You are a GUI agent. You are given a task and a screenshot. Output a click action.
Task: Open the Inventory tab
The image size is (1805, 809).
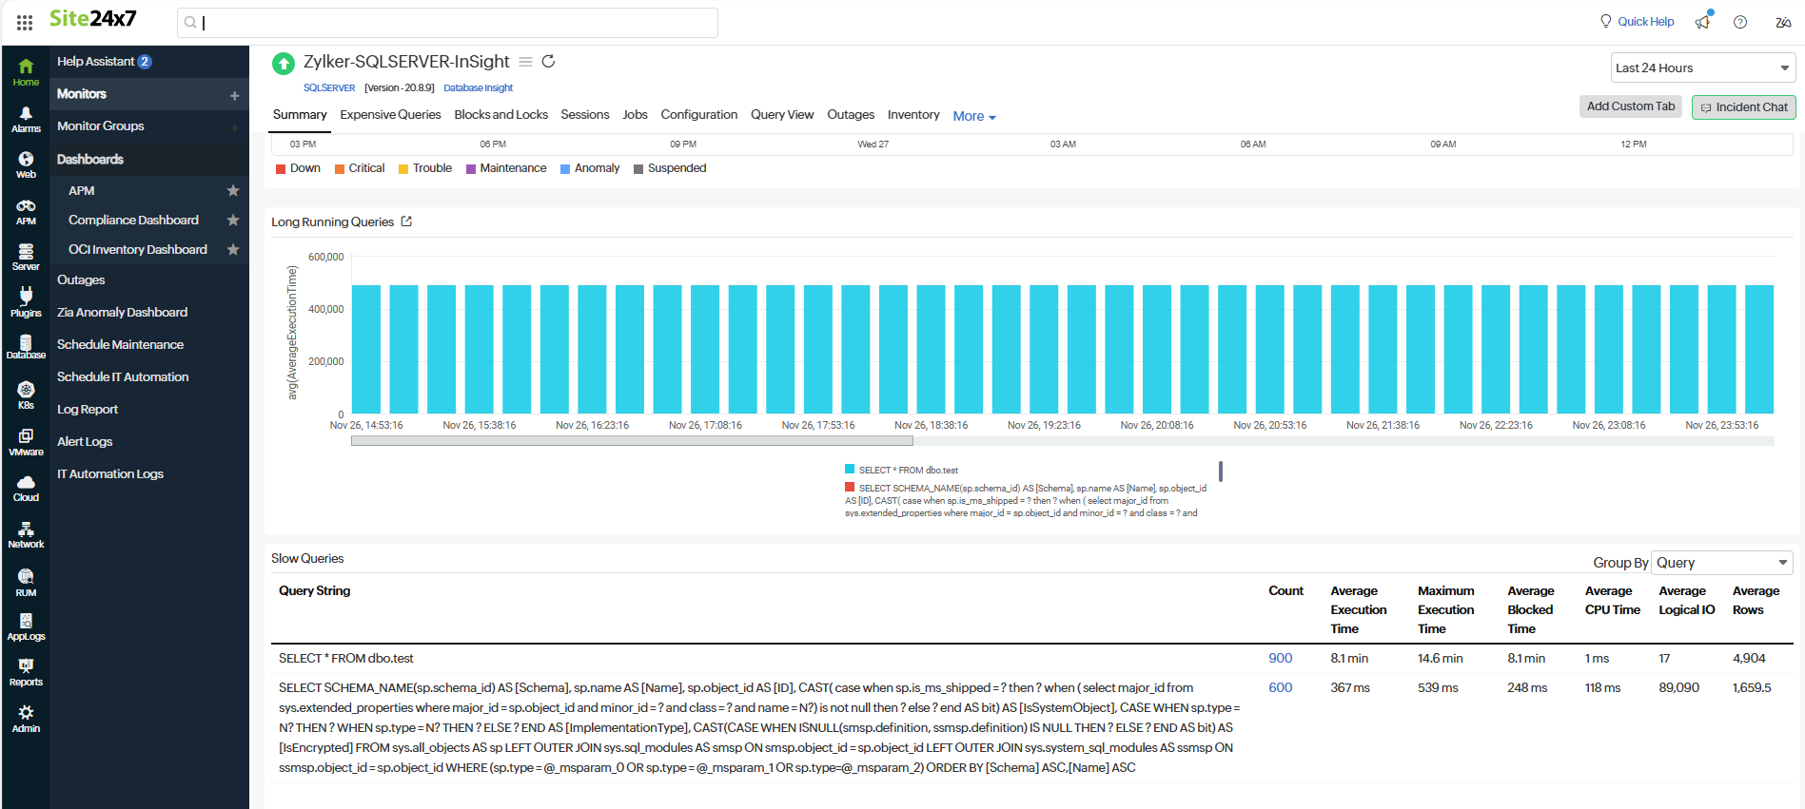pyautogui.click(x=912, y=114)
